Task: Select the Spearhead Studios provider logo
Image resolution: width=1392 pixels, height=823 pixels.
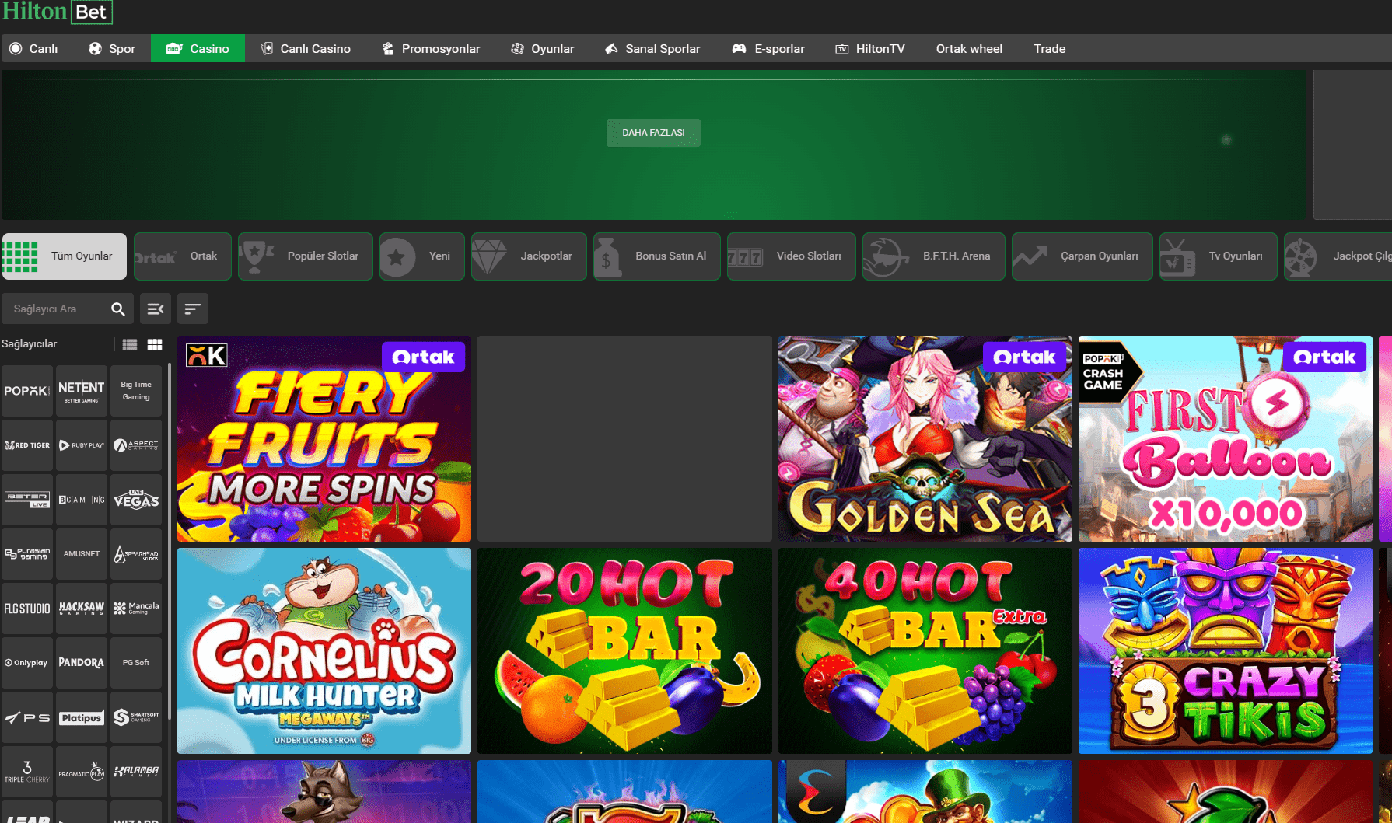Action: point(136,554)
